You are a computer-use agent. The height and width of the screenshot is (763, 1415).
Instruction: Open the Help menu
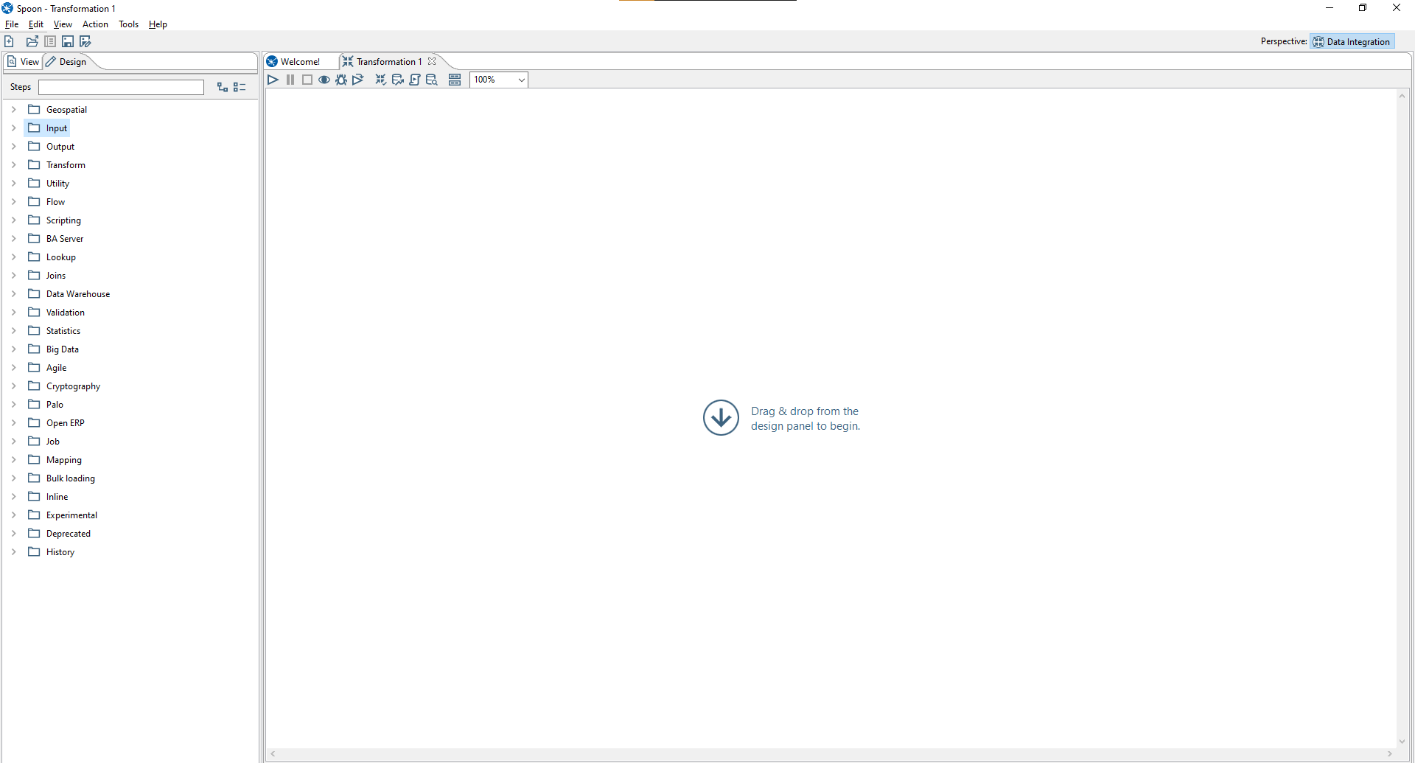[x=158, y=24]
